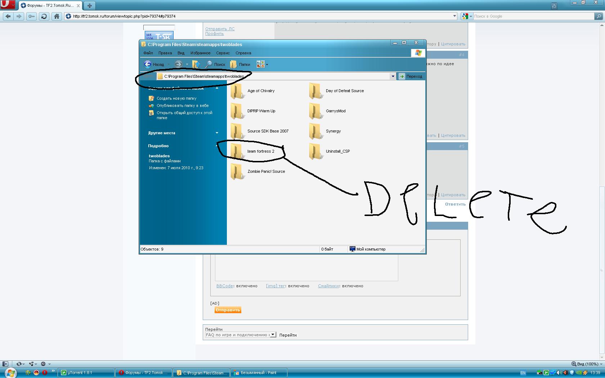Screen dimensions: 605x378
Task: Switch to the µTorrent 1.8.1 taskbar button
Action: pyautogui.click(x=86, y=373)
